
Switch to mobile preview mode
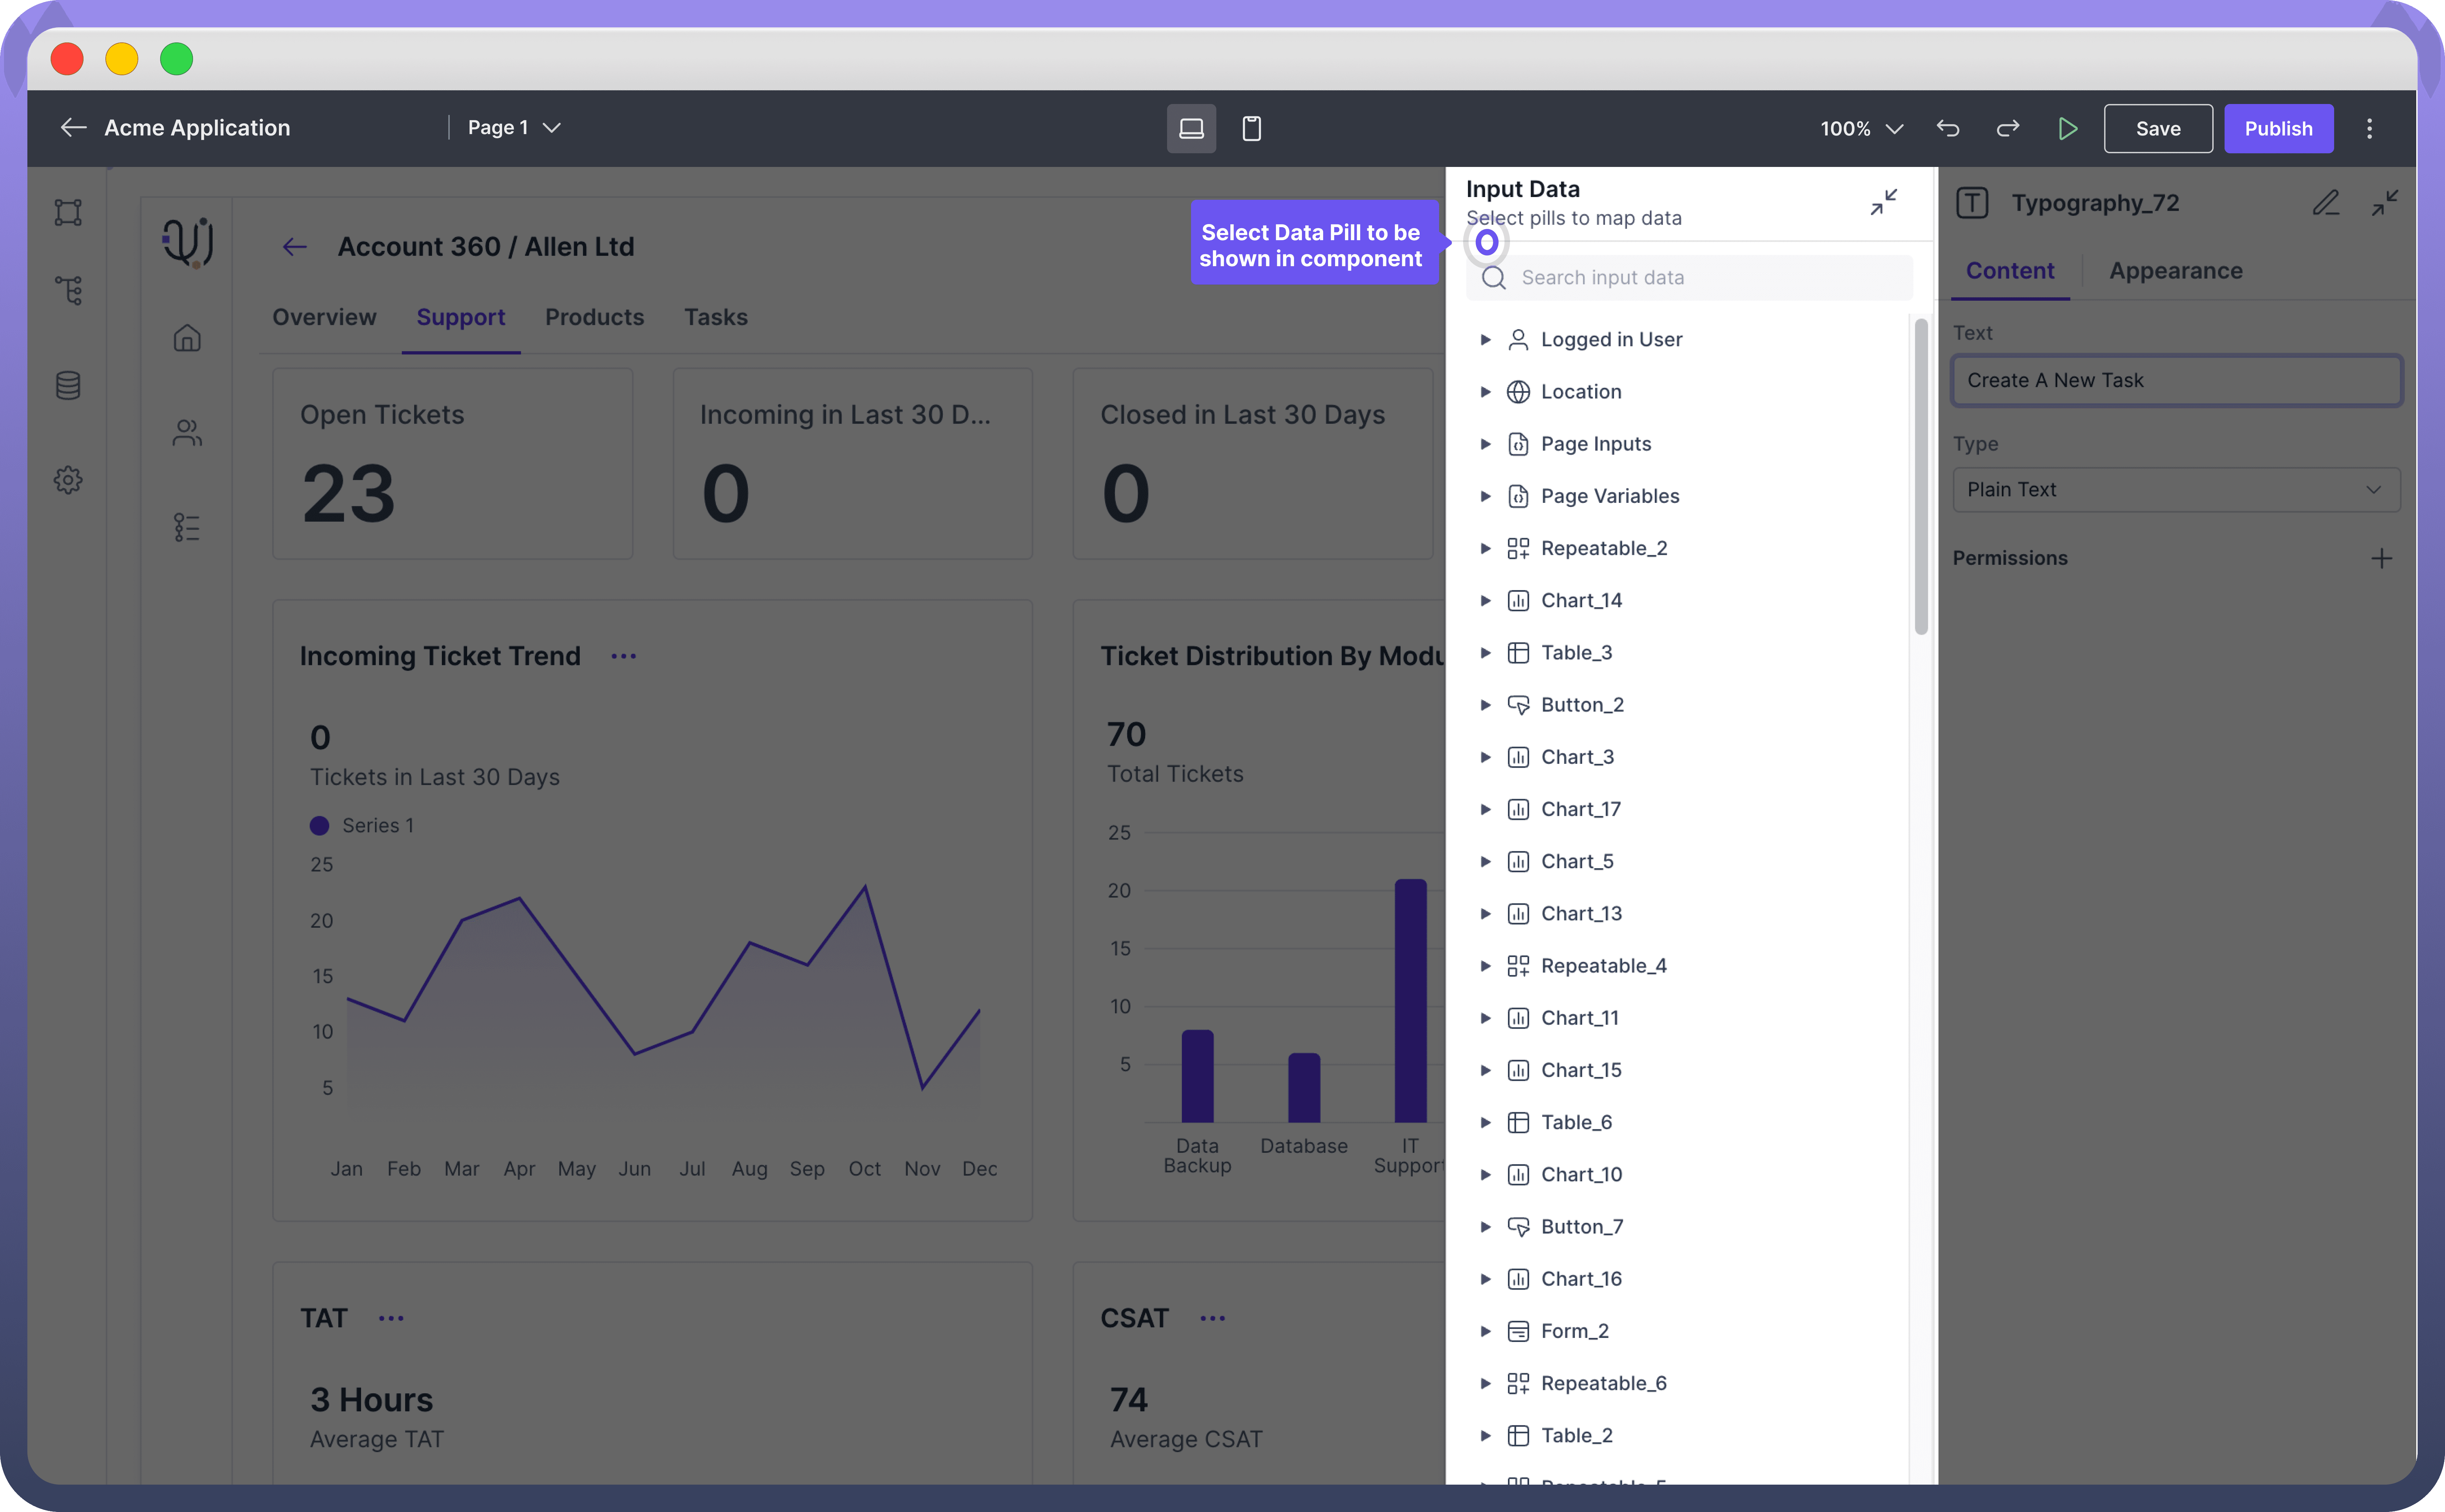[1252, 128]
